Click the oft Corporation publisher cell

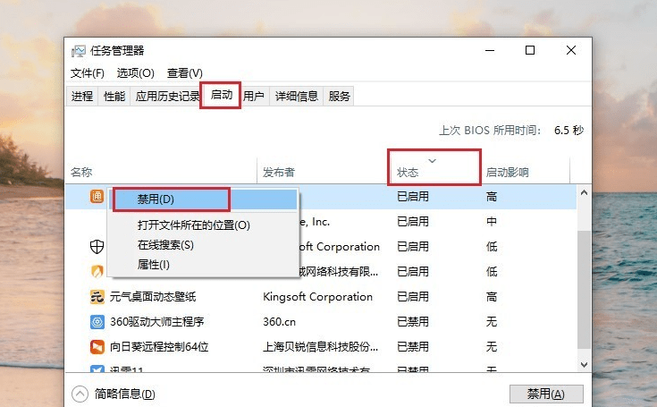(340, 247)
